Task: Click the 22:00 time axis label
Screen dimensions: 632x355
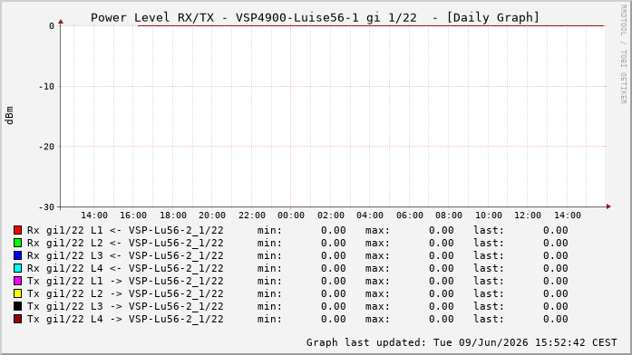Action: pos(252,216)
